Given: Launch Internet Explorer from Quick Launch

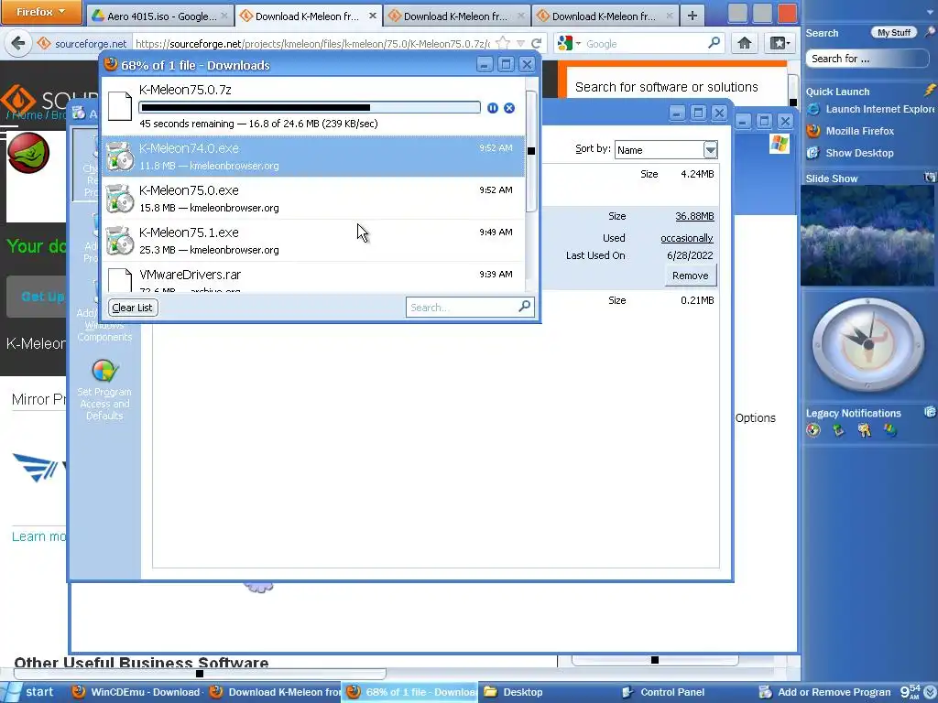Looking at the screenshot, I should tap(870, 109).
